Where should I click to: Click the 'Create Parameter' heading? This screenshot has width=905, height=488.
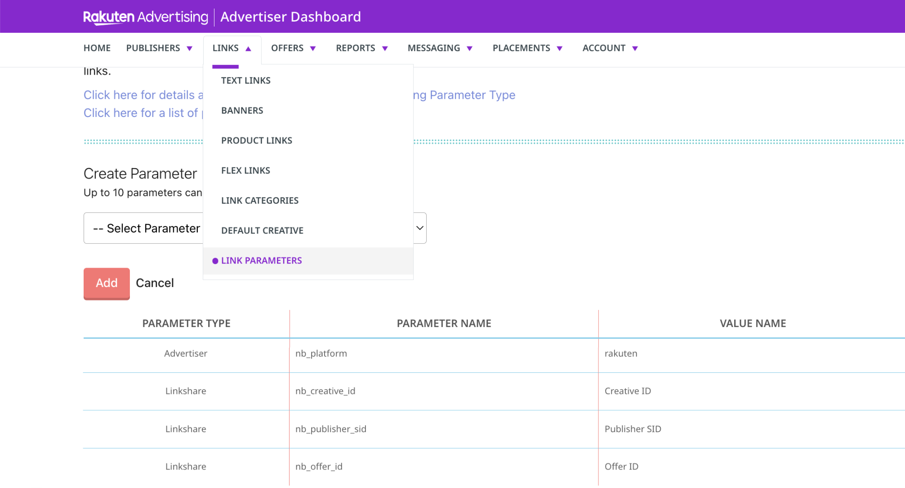pos(140,174)
